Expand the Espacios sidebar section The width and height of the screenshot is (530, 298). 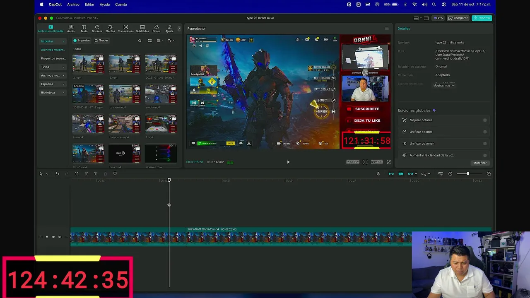coord(52,84)
